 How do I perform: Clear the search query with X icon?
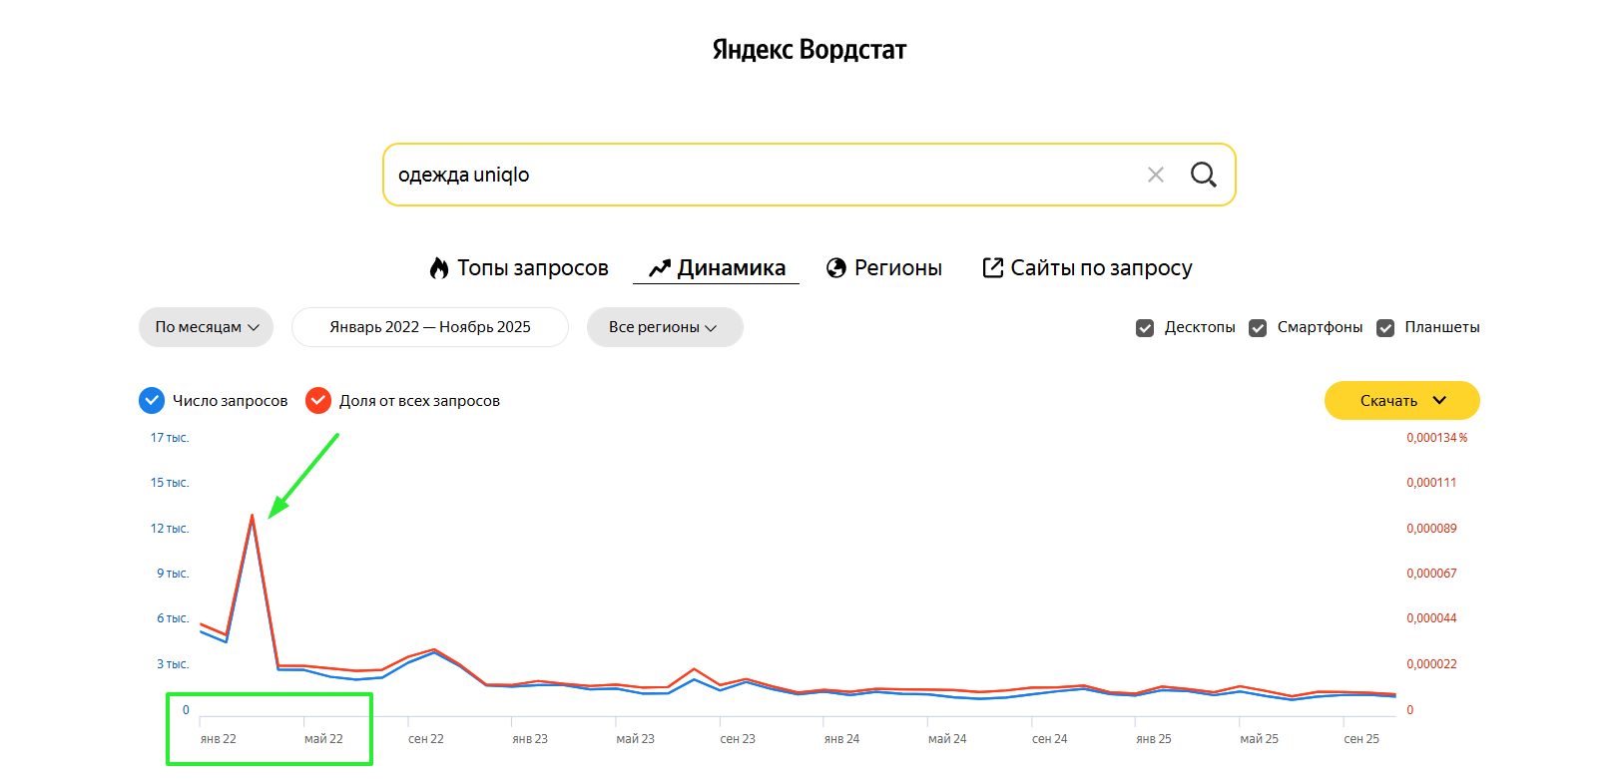point(1156,175)
